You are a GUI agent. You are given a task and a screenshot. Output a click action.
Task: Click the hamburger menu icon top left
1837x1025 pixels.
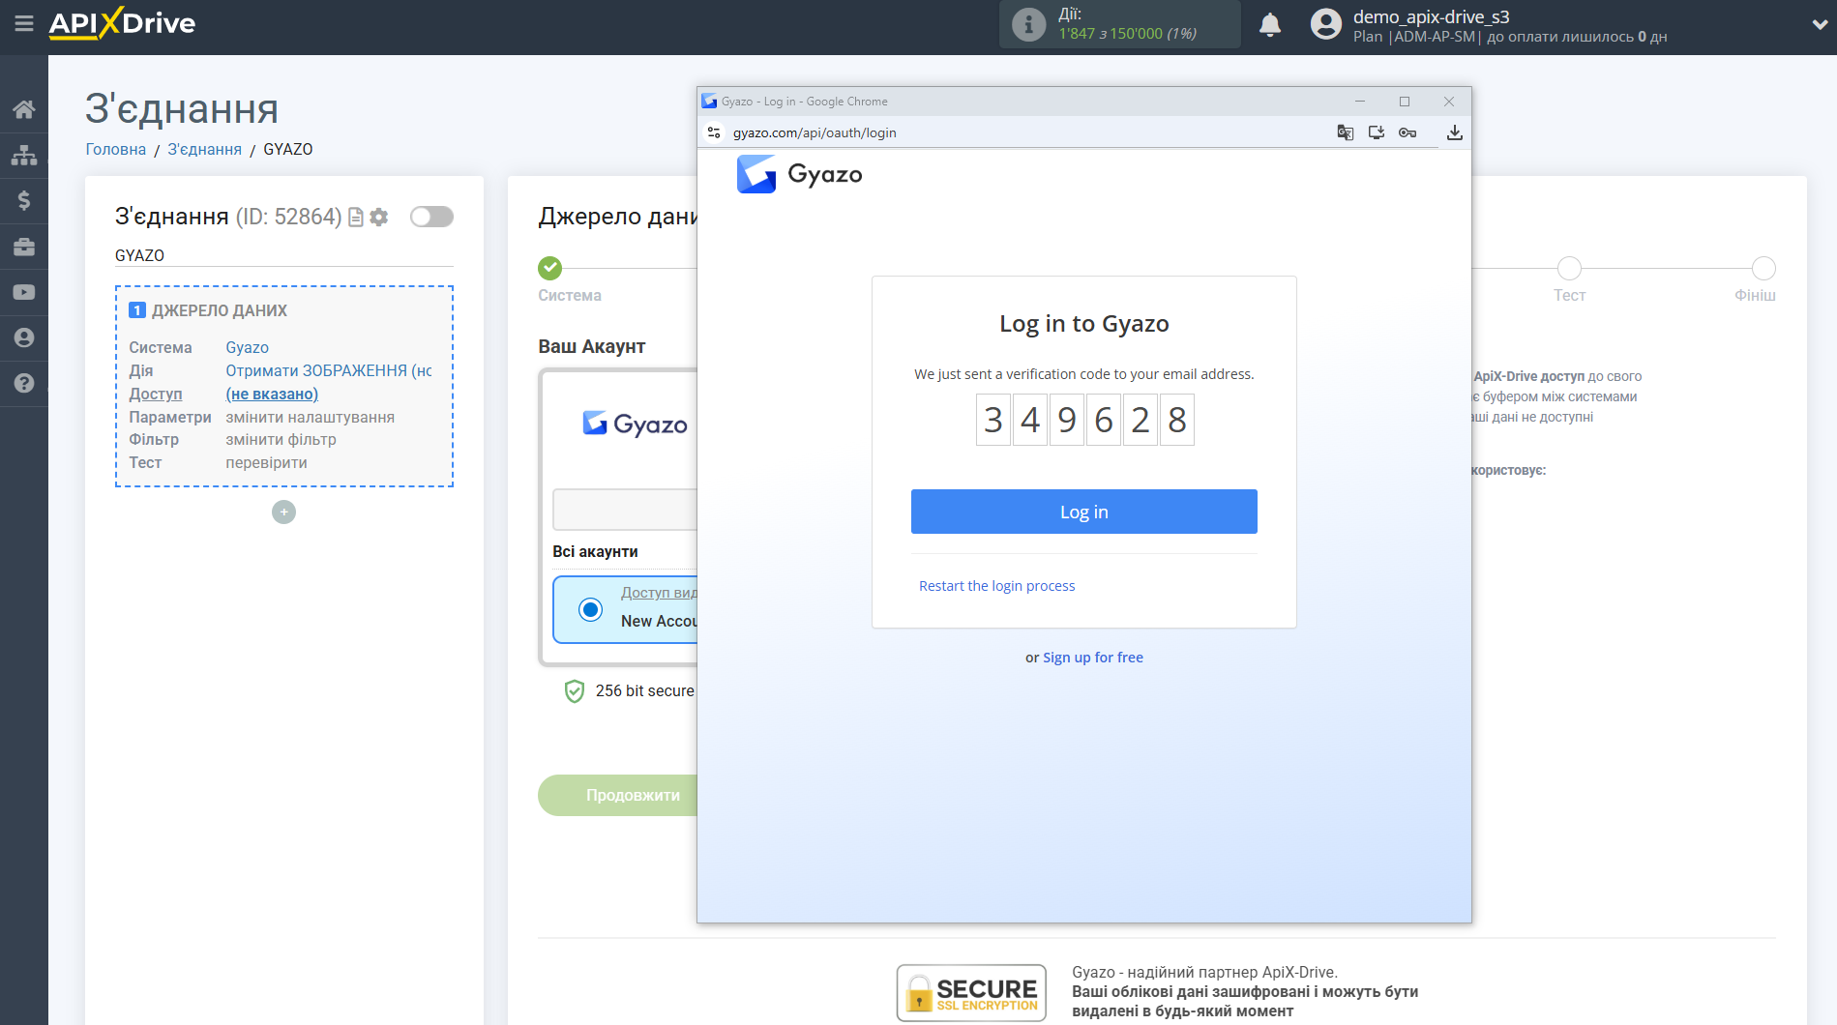click(x=24, y=23)
